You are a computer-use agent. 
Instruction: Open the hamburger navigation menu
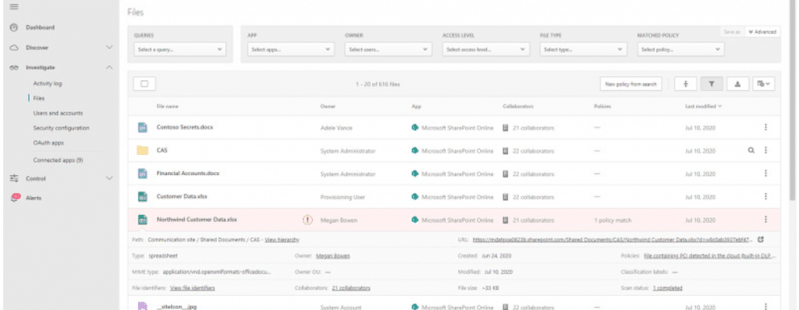coord(14,7)
